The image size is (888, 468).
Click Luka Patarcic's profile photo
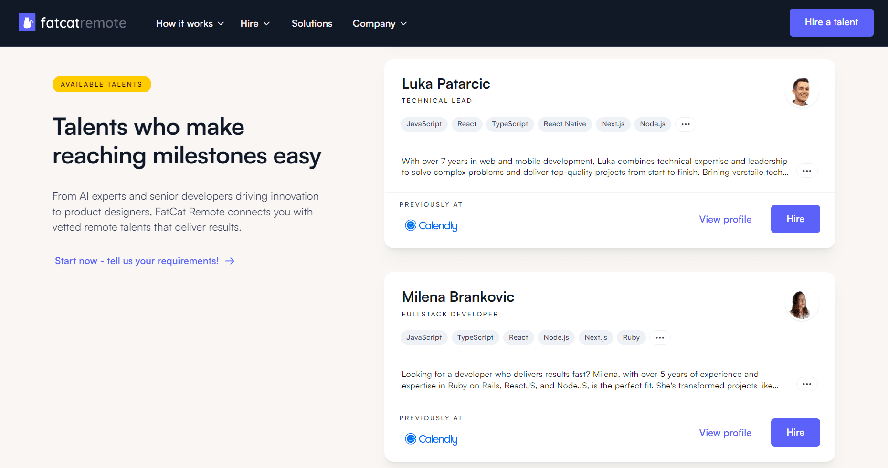tap(802, 91)
